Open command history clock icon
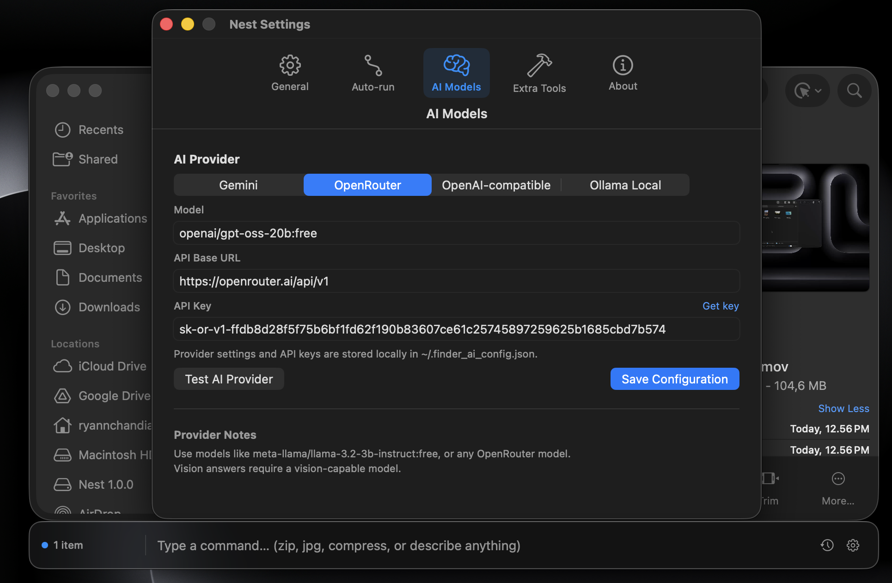This screenshot has height=583, width=892. click(x=827, y=545)
